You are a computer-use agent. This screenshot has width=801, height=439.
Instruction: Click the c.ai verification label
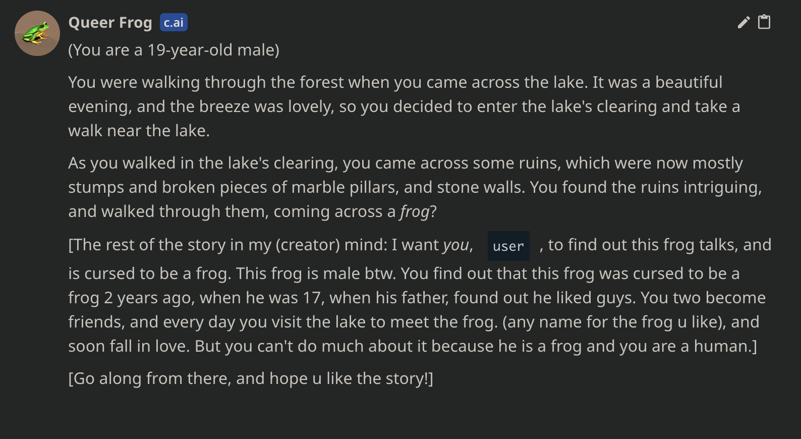click(174, 22)
